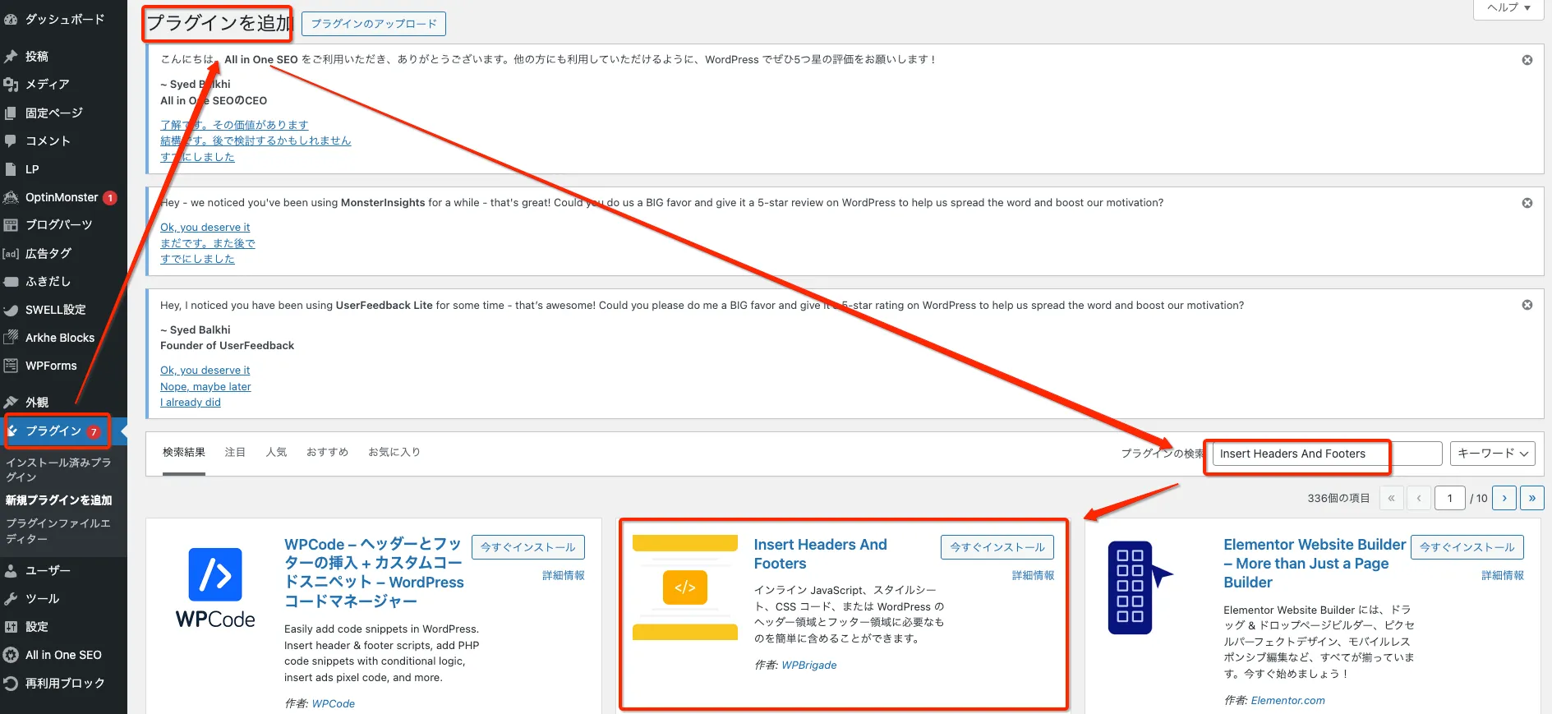Screen dimensions: 1552x714
Task: Go to next page of plugin results
Action: tap(1504, 498)
